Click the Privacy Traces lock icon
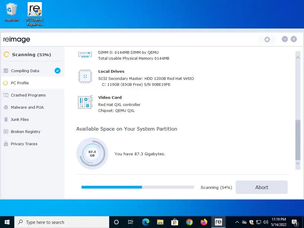 click(x=6, y=144)
